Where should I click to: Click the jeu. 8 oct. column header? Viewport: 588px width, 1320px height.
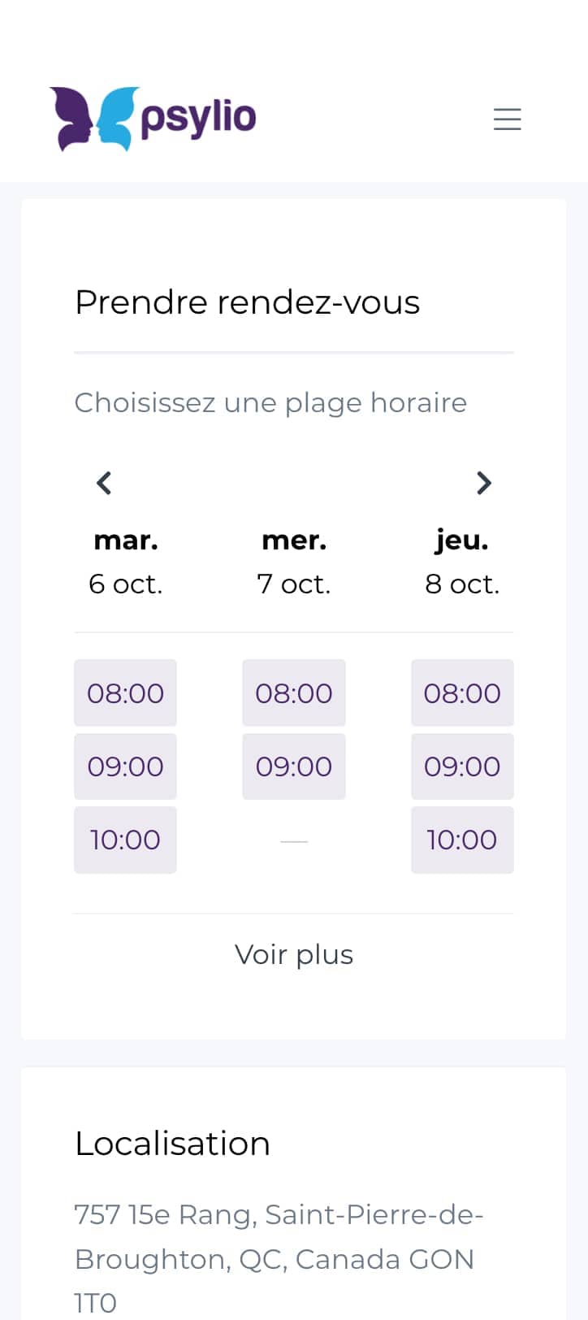click(x=462, y=562)
